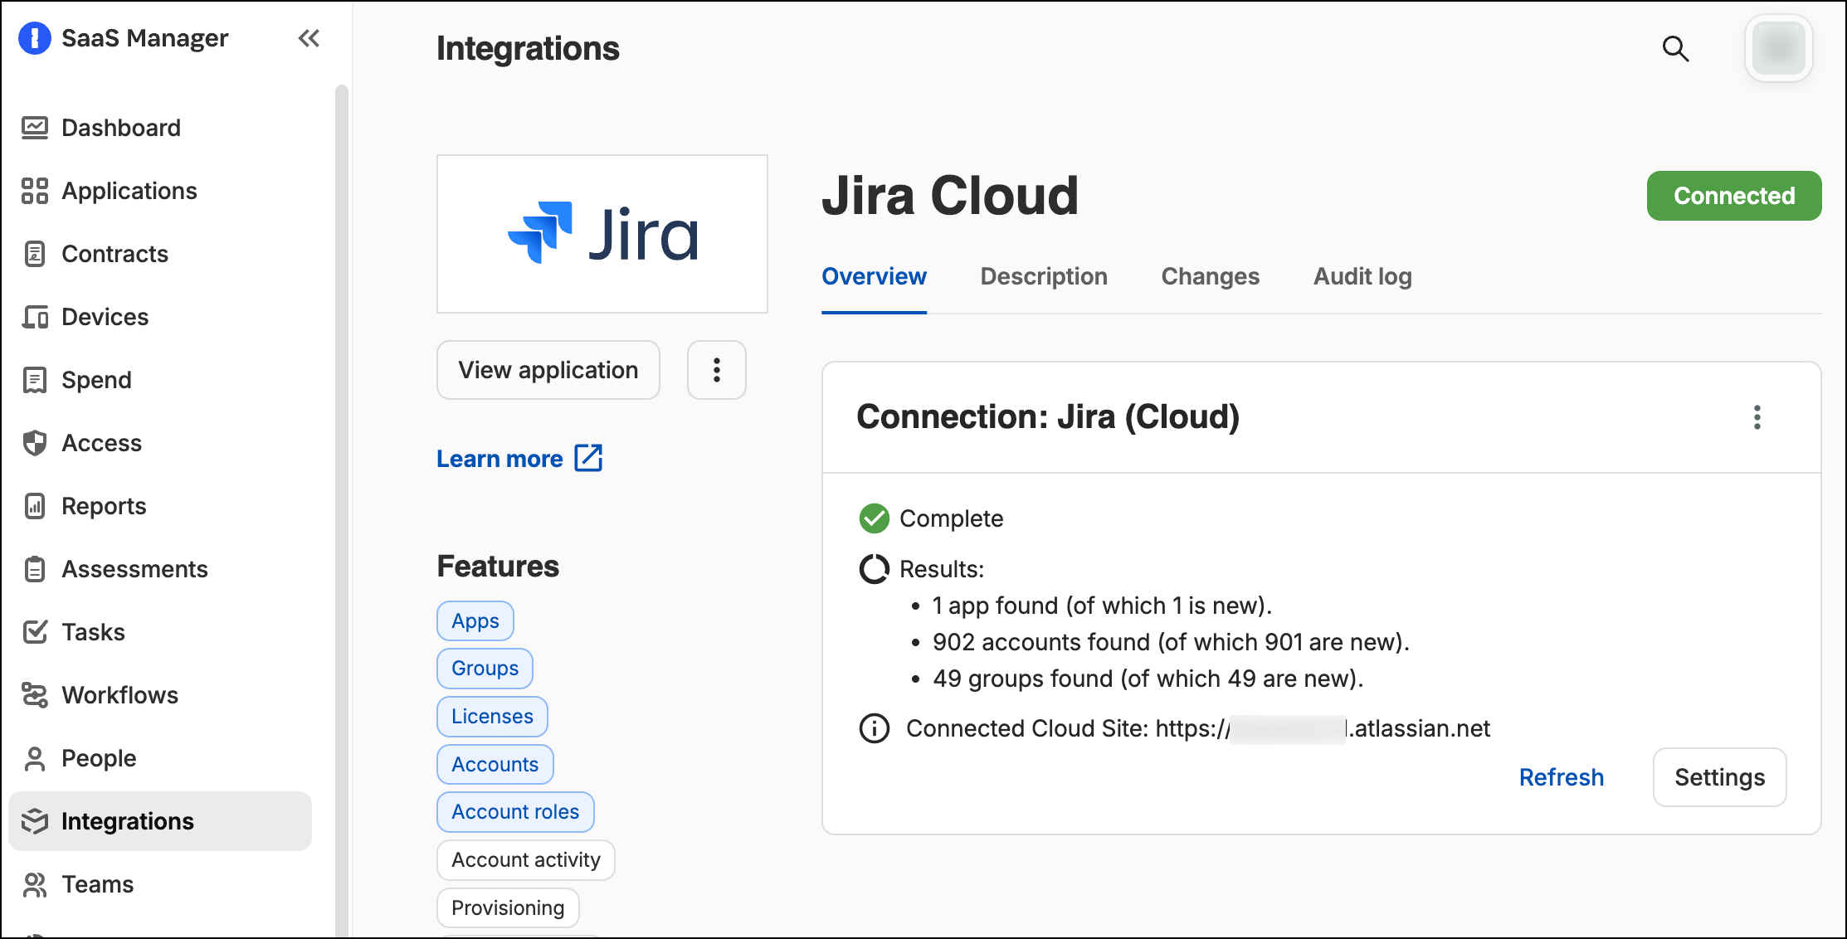
Task: Click the Teams group icon
Action: click(35, 884)
